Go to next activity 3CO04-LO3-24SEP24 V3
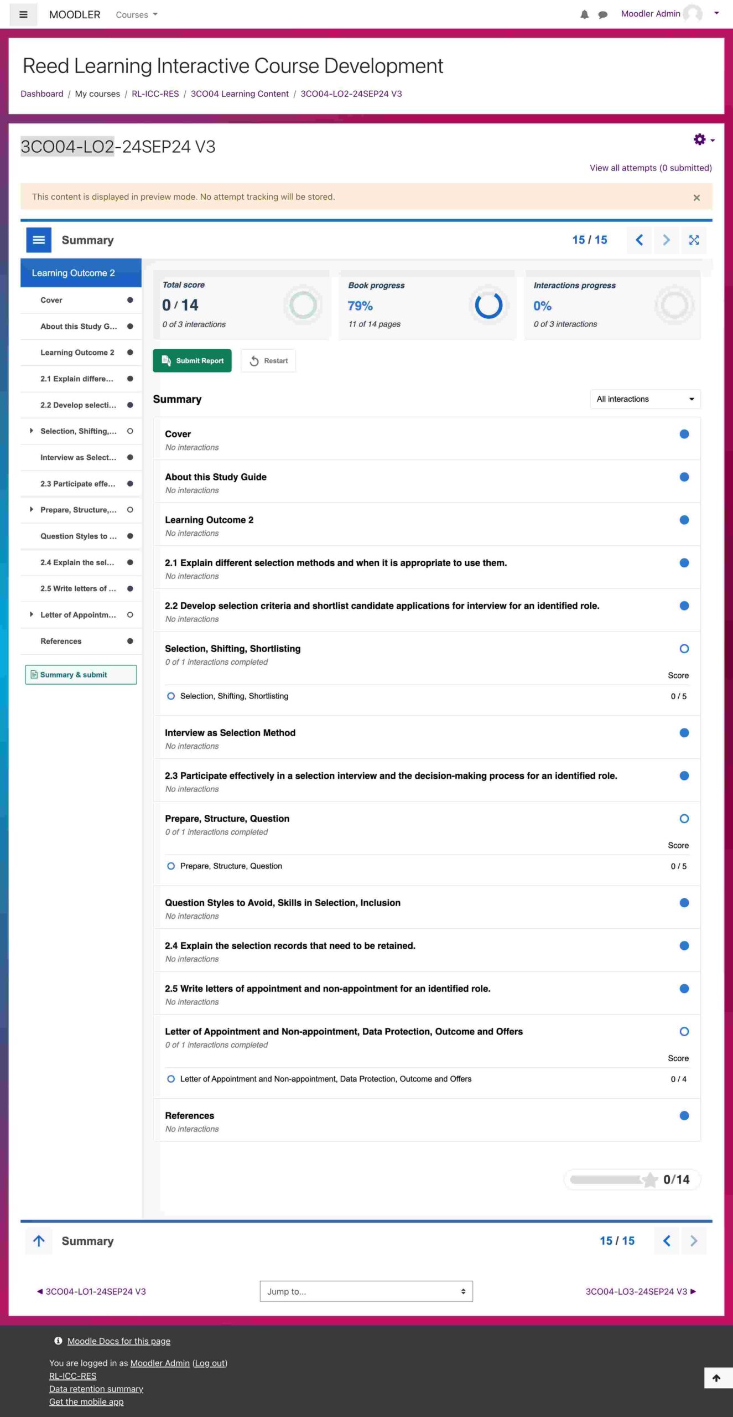The image size is (733, 1417). point(641,1291)
